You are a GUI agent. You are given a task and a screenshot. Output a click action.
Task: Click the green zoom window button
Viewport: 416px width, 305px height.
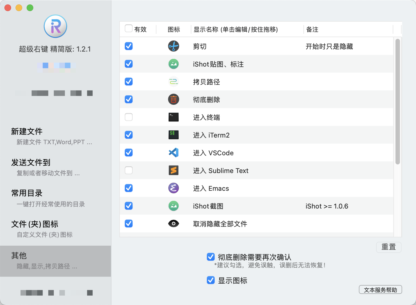(30, 8)
